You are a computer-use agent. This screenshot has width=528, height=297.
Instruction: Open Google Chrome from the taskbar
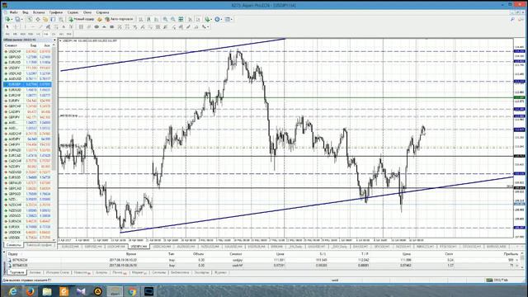coord(132,291)
